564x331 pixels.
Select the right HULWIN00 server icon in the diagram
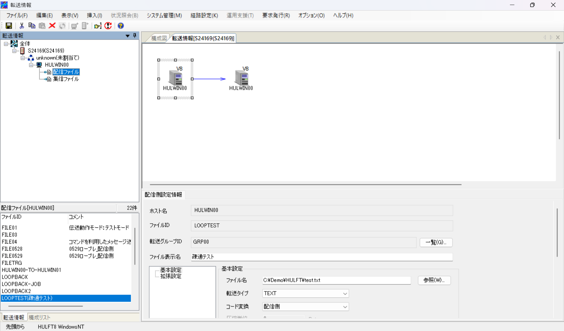(241, 79)
